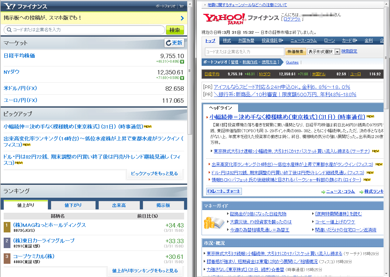Image resolution: width=390 pixels, height=277 pixels.
Task: Click ピックアップをもっと見る button
Action: point(155,174)
